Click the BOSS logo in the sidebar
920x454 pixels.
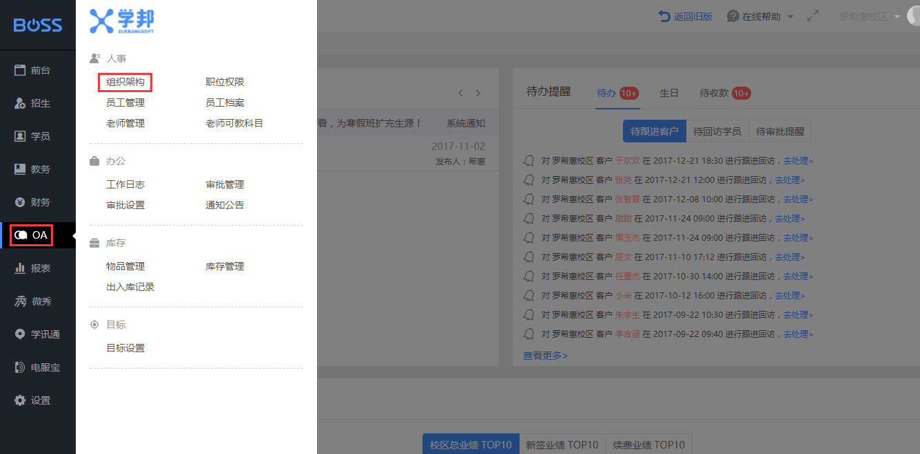tap(38, 25)
